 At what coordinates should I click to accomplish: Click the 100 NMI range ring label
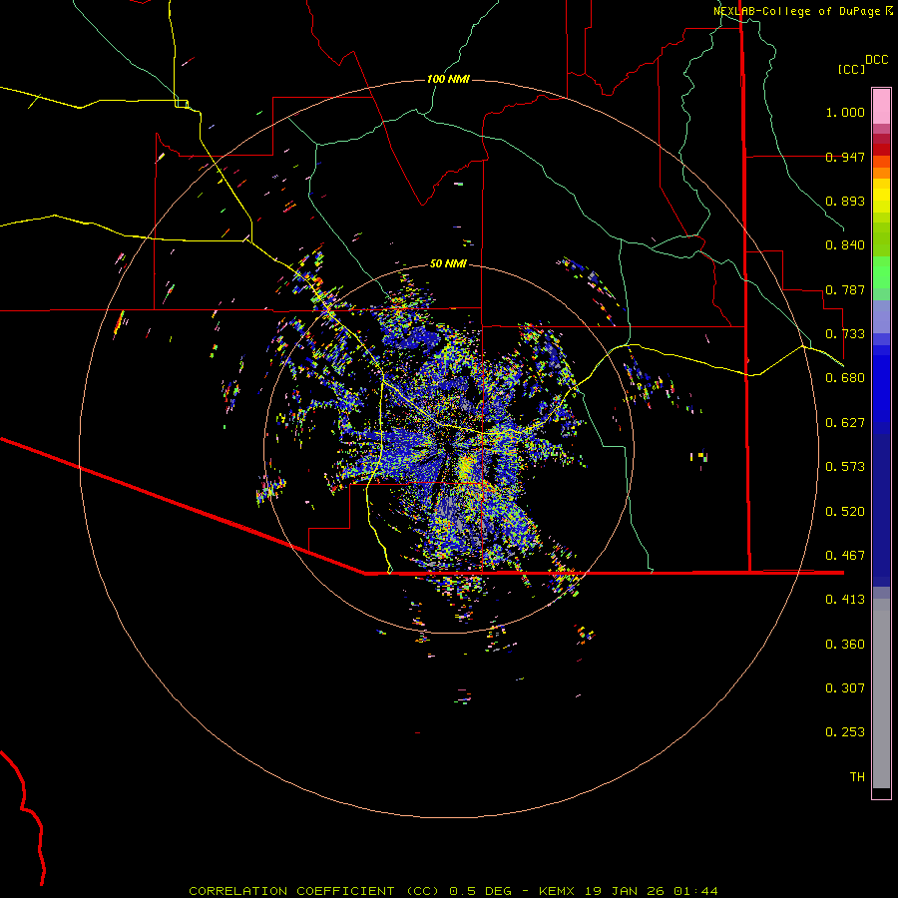click(x=448, y=79)
